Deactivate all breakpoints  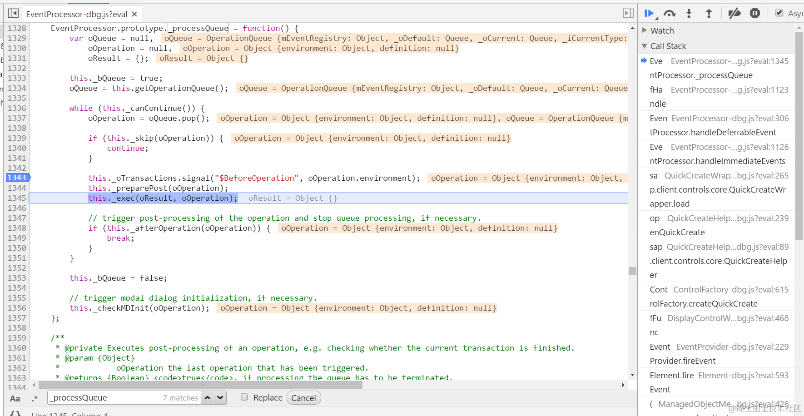pos(734,14)
